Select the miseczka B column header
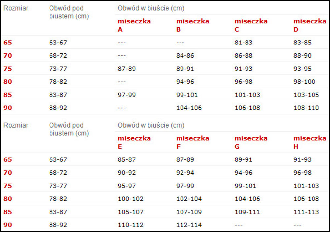The height and width of the screenshot is (232, 330). [x=193, y=25]
